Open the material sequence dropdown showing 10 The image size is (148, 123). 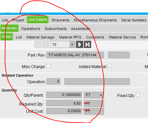[x=72, y=44]
